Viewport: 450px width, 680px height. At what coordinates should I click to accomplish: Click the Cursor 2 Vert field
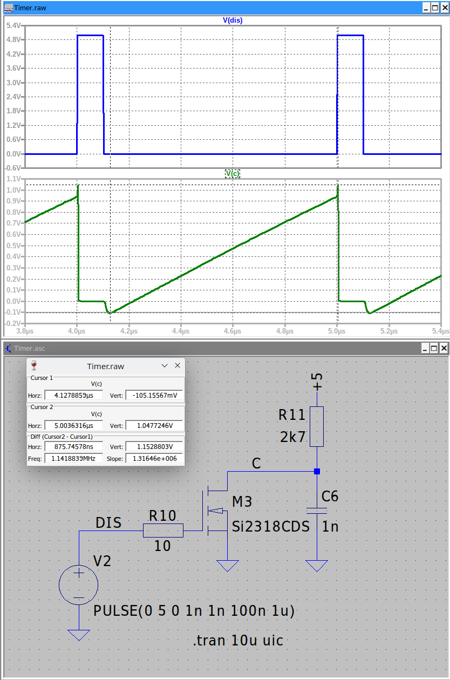(154, 425)
